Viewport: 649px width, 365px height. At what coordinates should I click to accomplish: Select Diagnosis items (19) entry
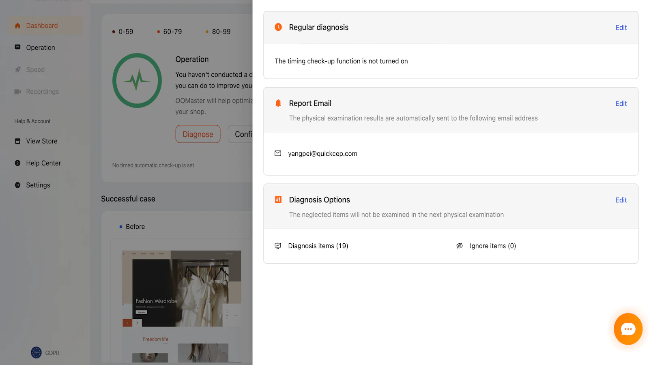318,246
